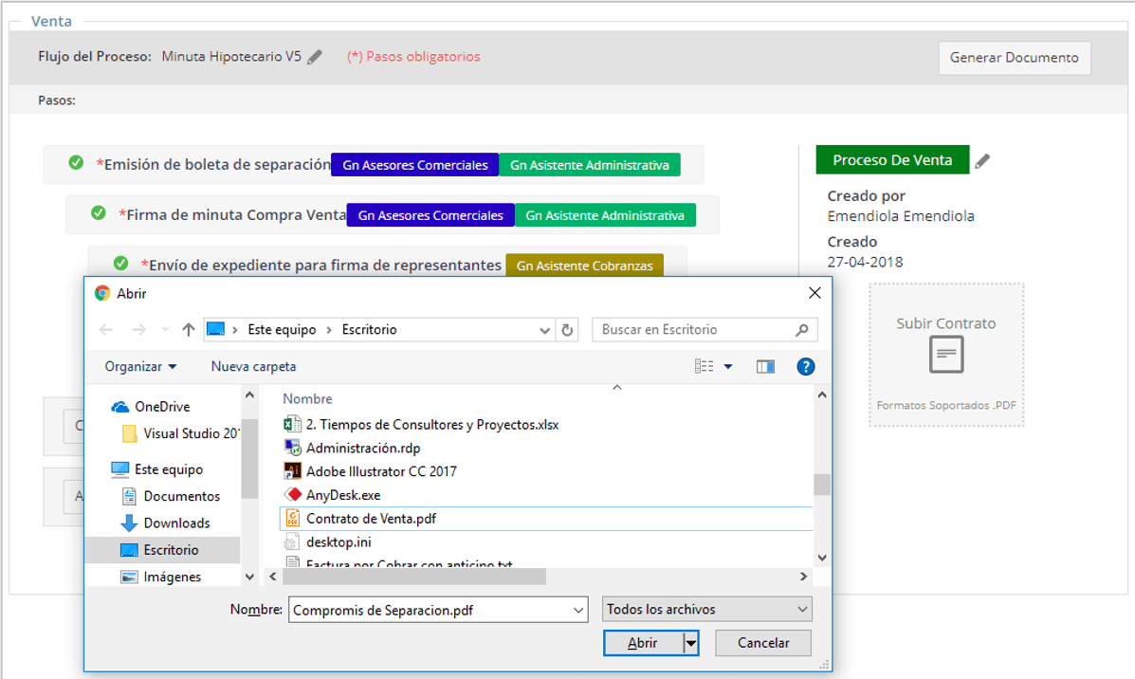Open the file dialog help icon
Viewport: 1135px width, 679px height.
806,367
